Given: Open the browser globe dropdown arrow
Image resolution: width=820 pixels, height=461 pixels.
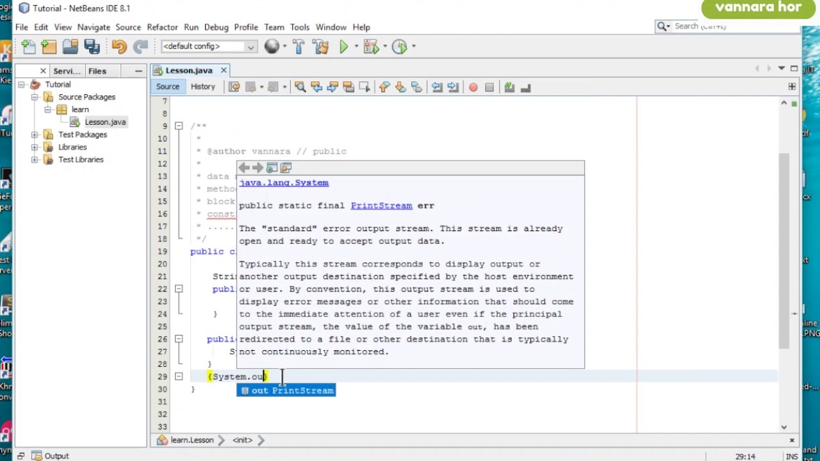Looking at the screenshot, I should (x=284, y=46).
